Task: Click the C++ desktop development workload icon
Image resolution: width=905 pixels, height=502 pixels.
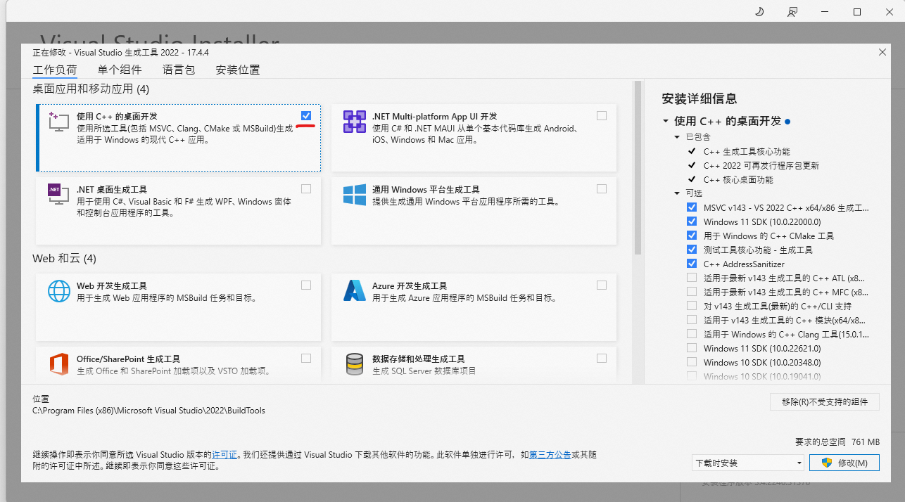Action: pos(58,121)
